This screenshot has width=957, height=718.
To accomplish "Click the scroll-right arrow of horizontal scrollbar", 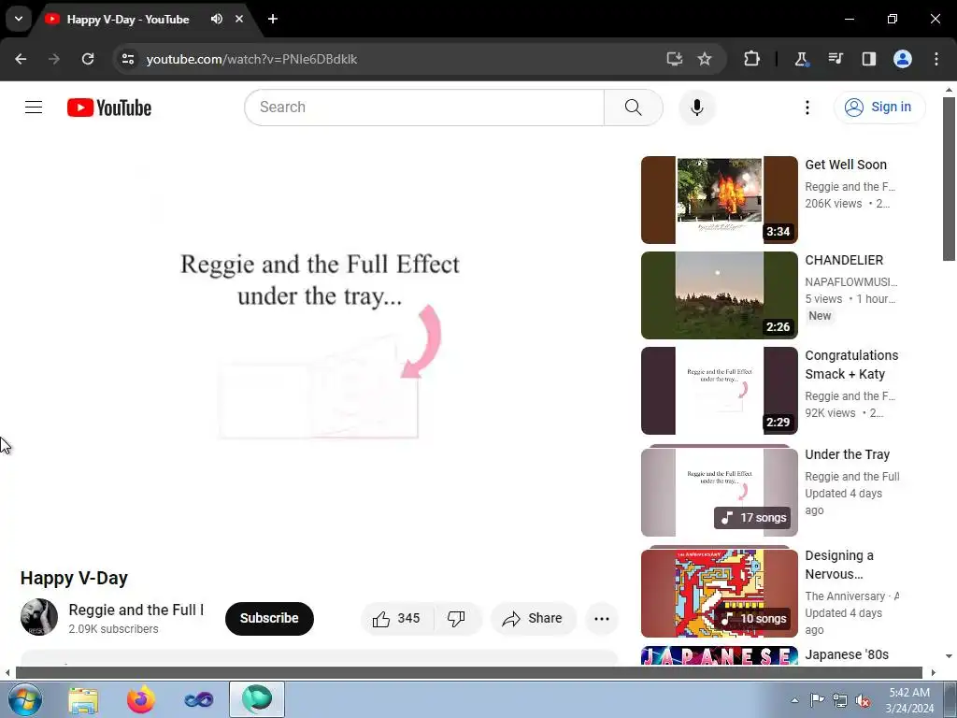I will point(933,673).
